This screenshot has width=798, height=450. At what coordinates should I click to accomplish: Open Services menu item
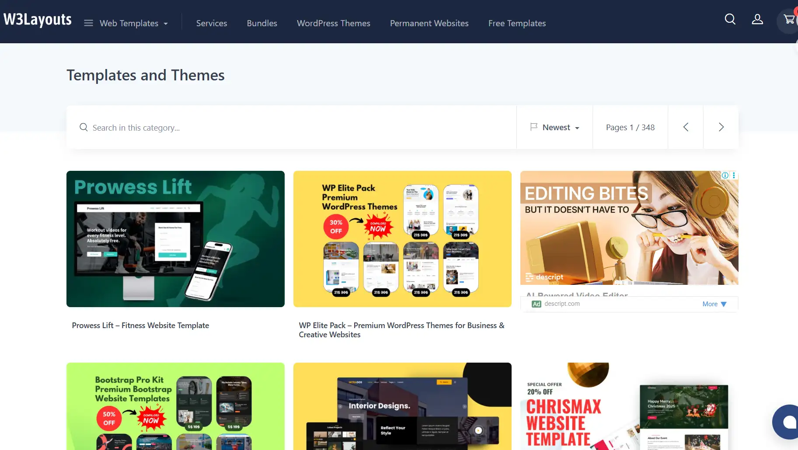click(x=212, y=23)
